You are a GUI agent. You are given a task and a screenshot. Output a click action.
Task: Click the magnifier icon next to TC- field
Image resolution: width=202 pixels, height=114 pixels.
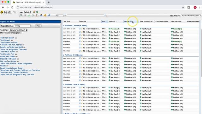65,16
